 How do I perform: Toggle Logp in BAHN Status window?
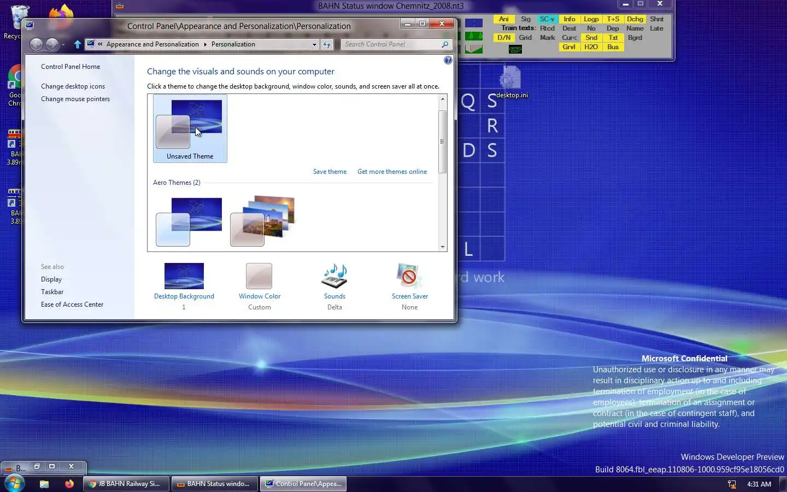click(591, 19)
